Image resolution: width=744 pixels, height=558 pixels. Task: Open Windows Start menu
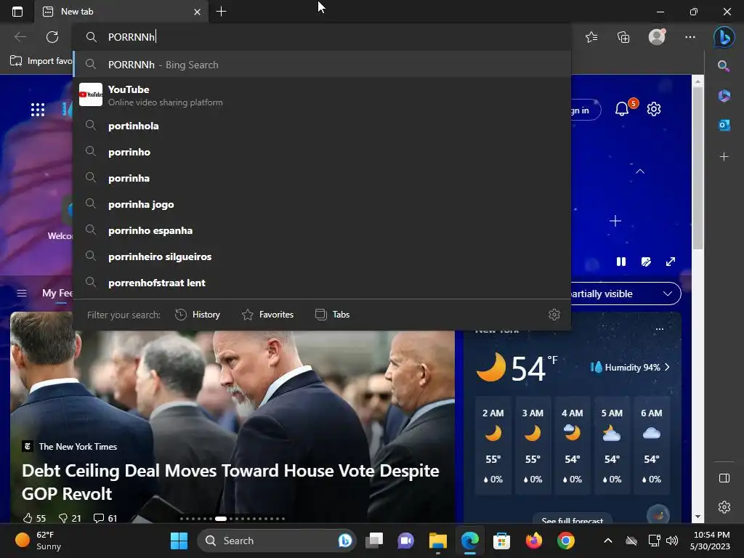(179, 541)
